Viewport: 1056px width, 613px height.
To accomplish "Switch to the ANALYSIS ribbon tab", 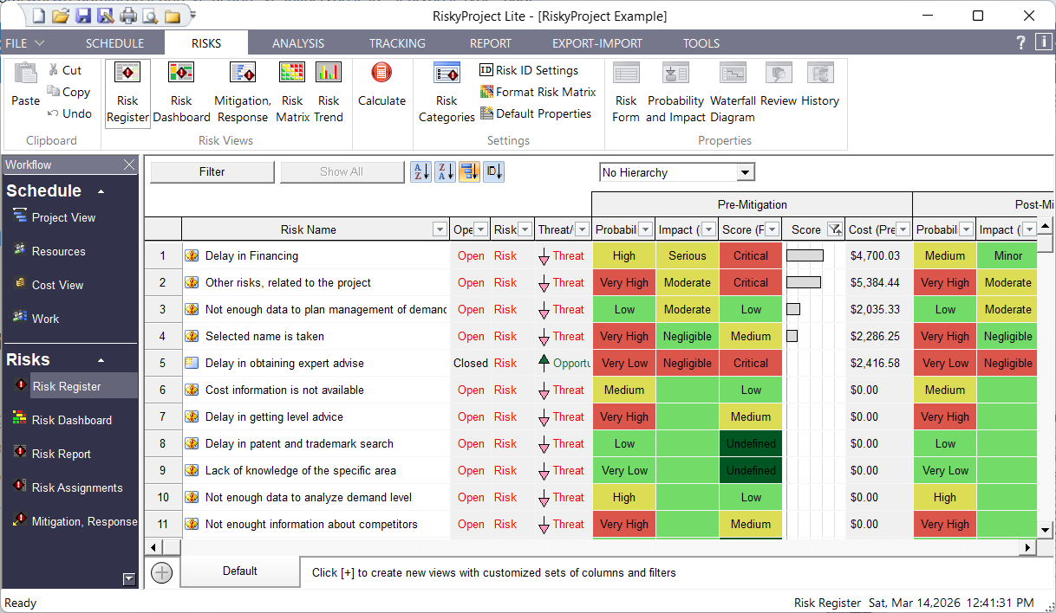I will point(298,42).
